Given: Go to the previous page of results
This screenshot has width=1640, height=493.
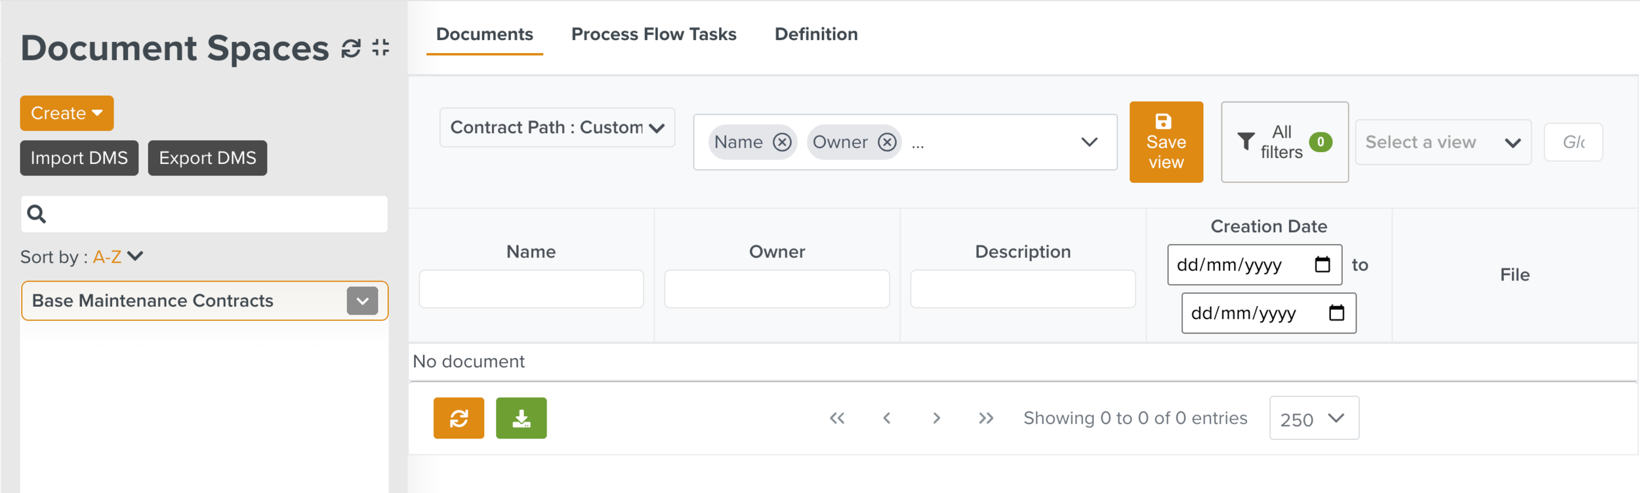Looking at the screenshot, I should click(887, 418).
